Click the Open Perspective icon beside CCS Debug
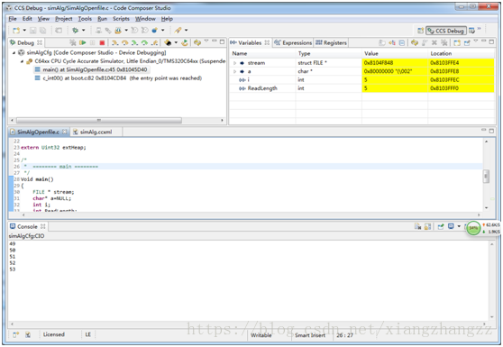This screenshot has height=347, width=503. point(420,31)
